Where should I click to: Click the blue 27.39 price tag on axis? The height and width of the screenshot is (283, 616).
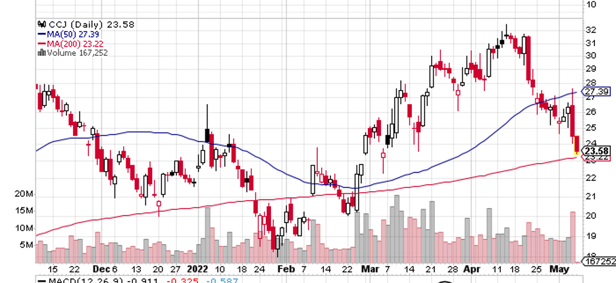(x=596, y=91)
